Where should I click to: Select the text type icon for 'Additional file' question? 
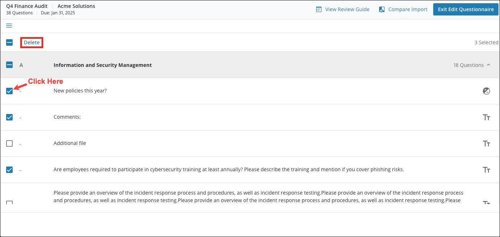(x=486, y=143)
